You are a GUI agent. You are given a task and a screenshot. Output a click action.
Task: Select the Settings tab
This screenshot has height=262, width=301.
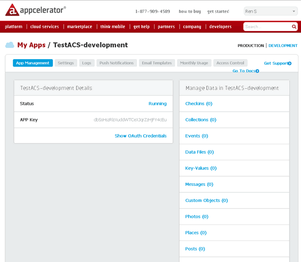[x=66, y=63]
